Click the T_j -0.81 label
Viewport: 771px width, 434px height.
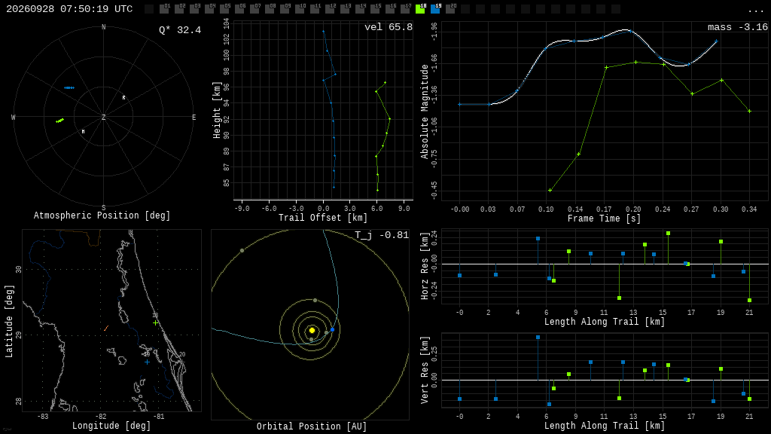382,235
